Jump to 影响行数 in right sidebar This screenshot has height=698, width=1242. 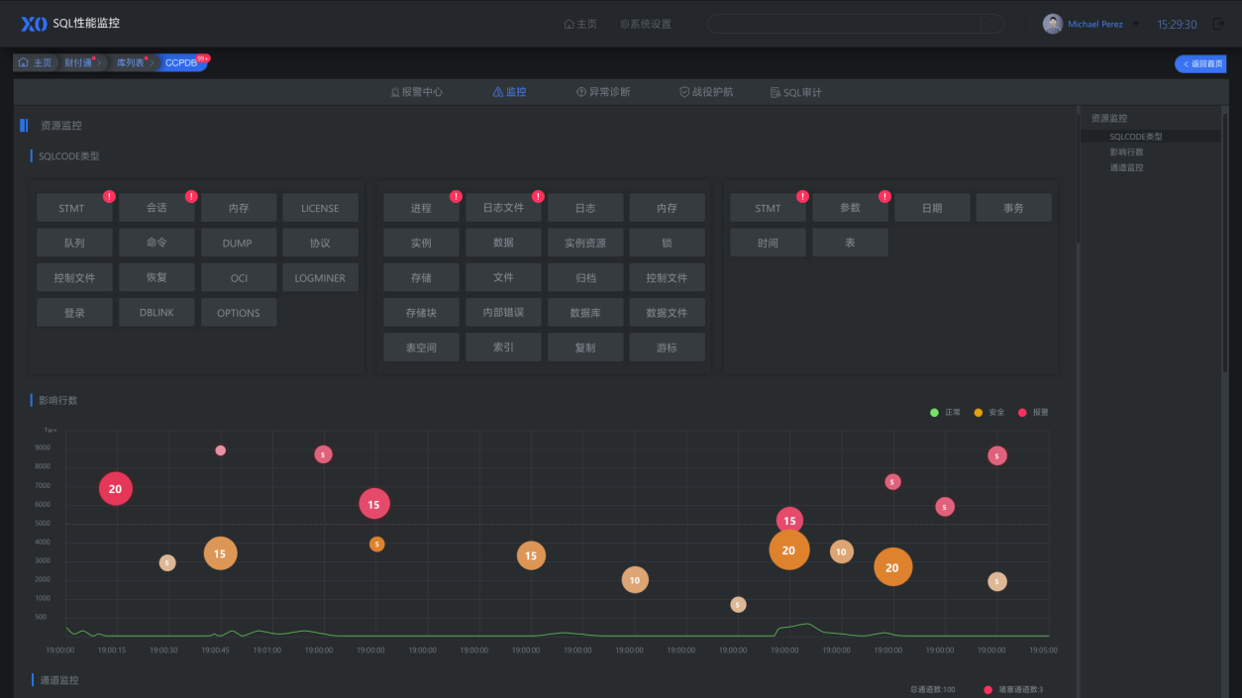click(1126, 152)
